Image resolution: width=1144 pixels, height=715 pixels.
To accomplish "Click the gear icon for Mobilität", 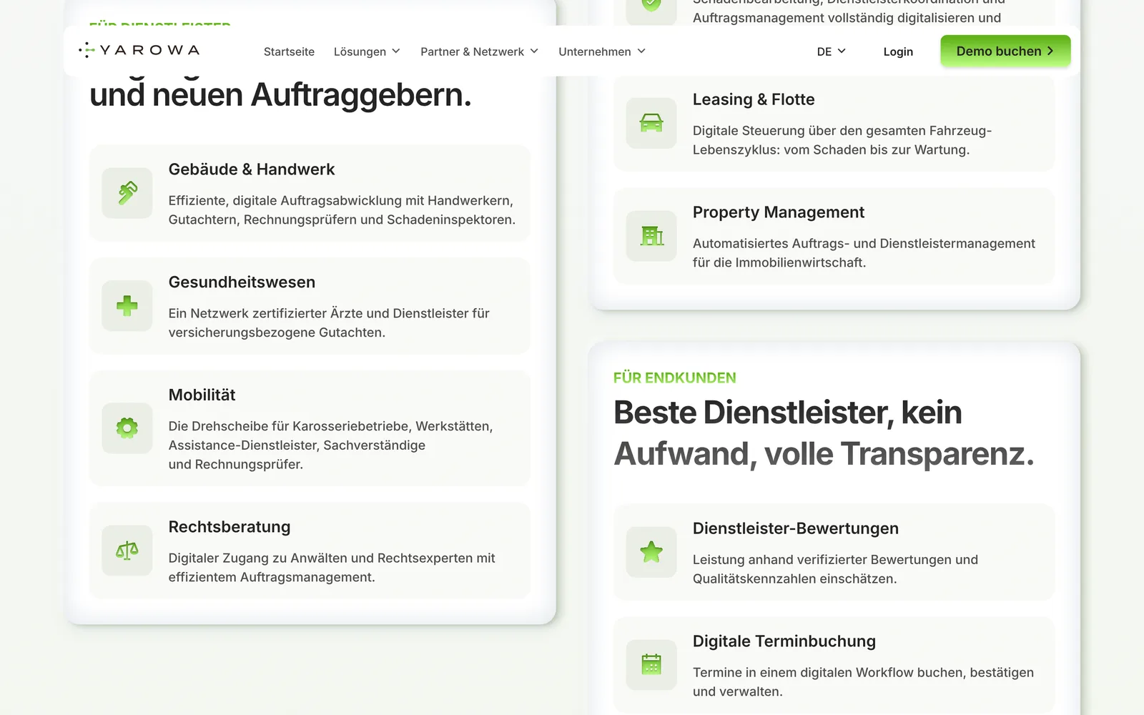I will tap(127, 428).
